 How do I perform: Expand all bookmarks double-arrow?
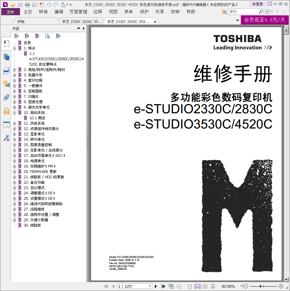coord(79,28)
